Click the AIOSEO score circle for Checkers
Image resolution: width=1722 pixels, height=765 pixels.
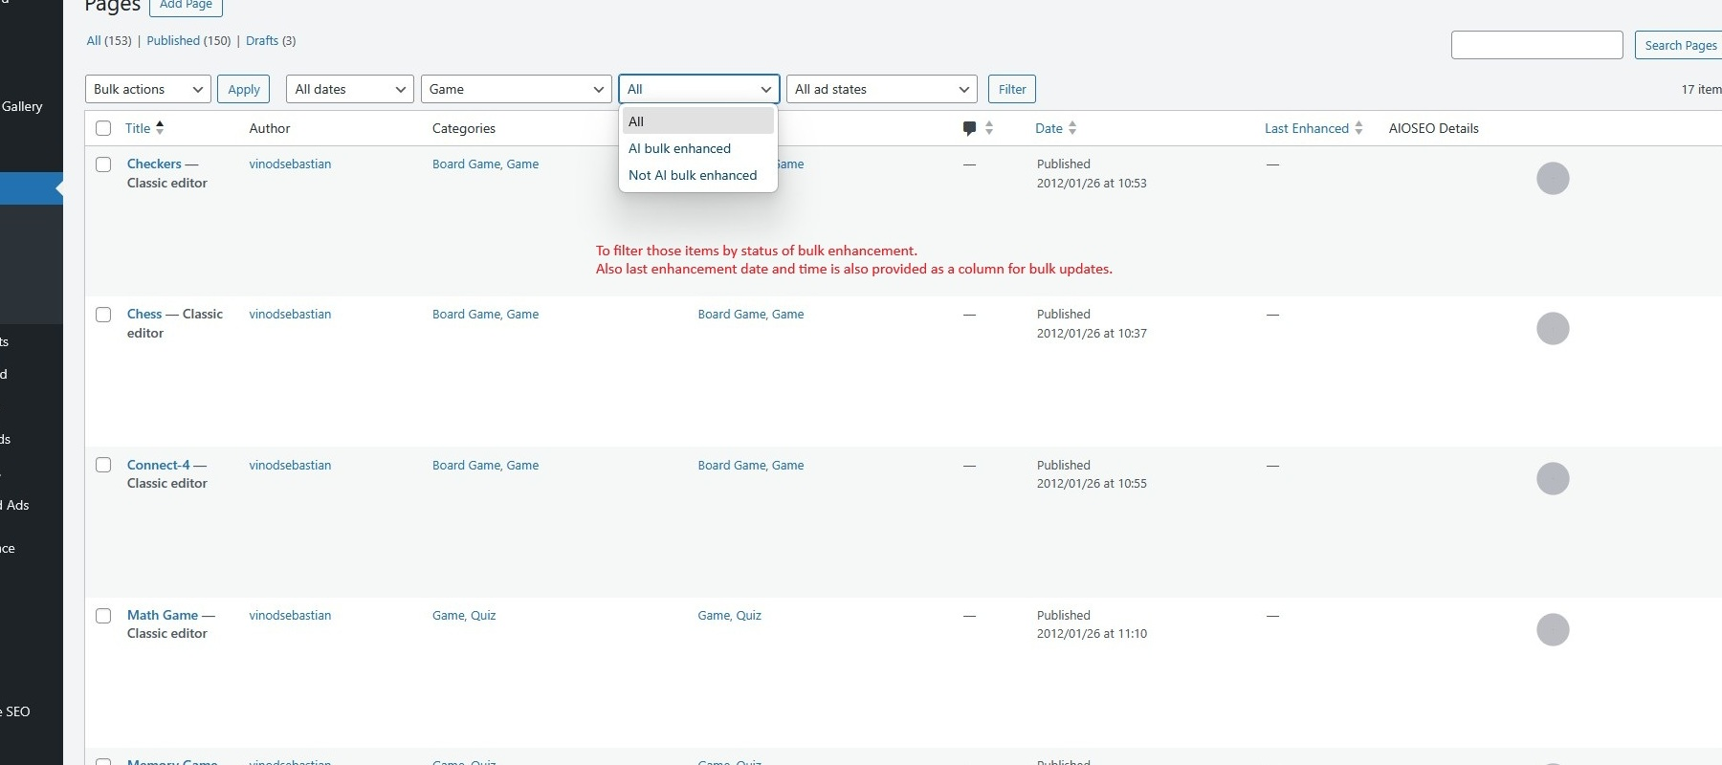(1552, 179)
